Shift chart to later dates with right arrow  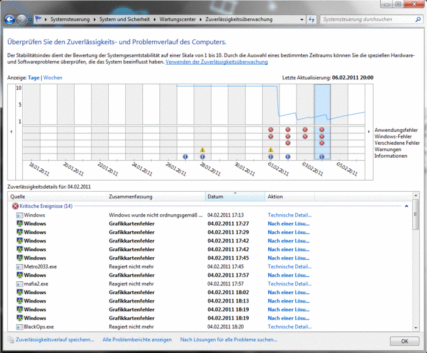[x=369, y=132]
